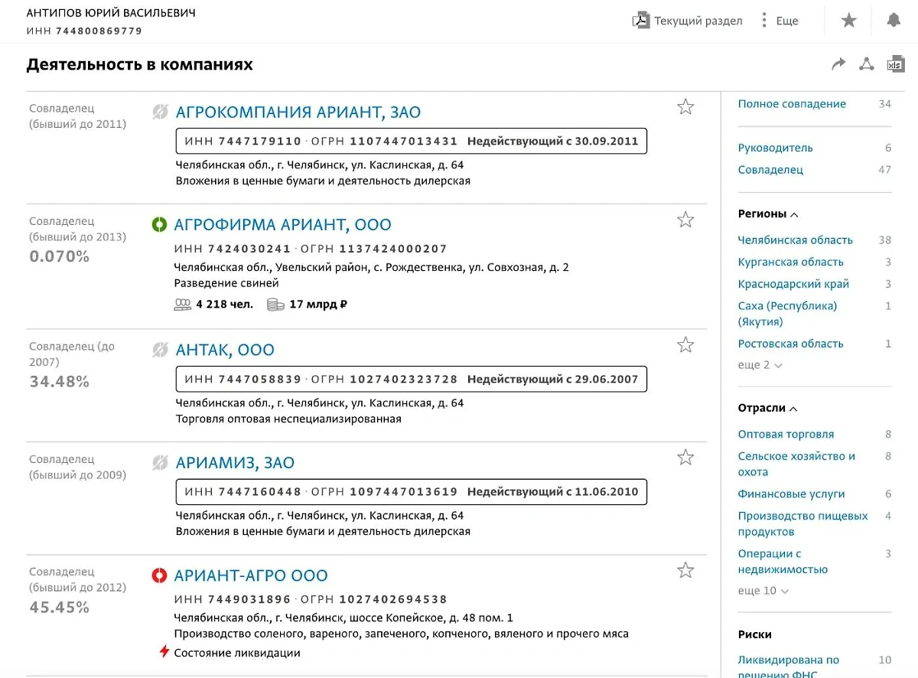
Task: Star the АРИАМИЗ, ЗАО row
Action: [685, 458]
